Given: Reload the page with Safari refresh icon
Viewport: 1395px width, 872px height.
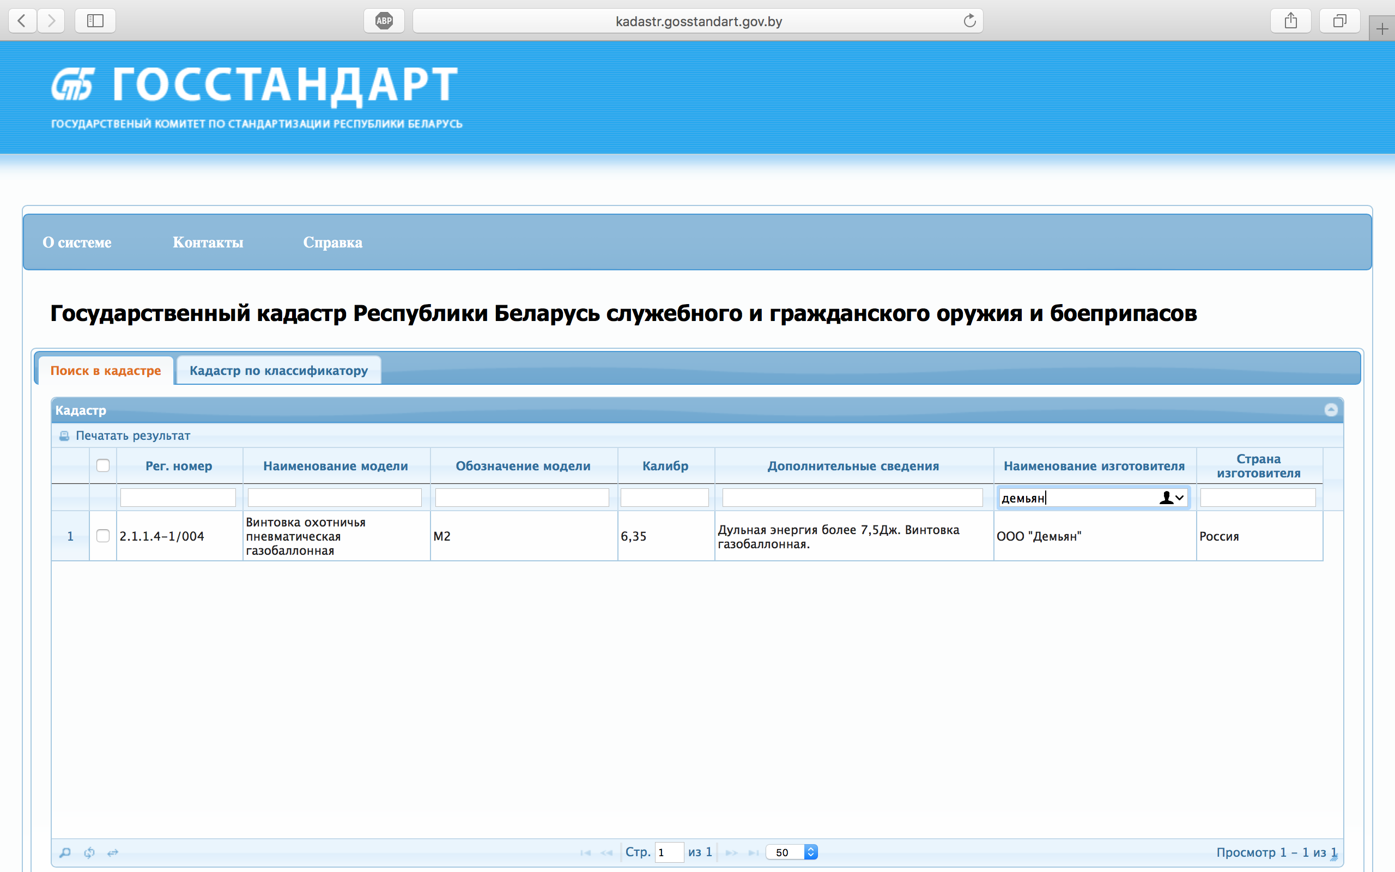Looking at the screenshot, I should [969, 21].
